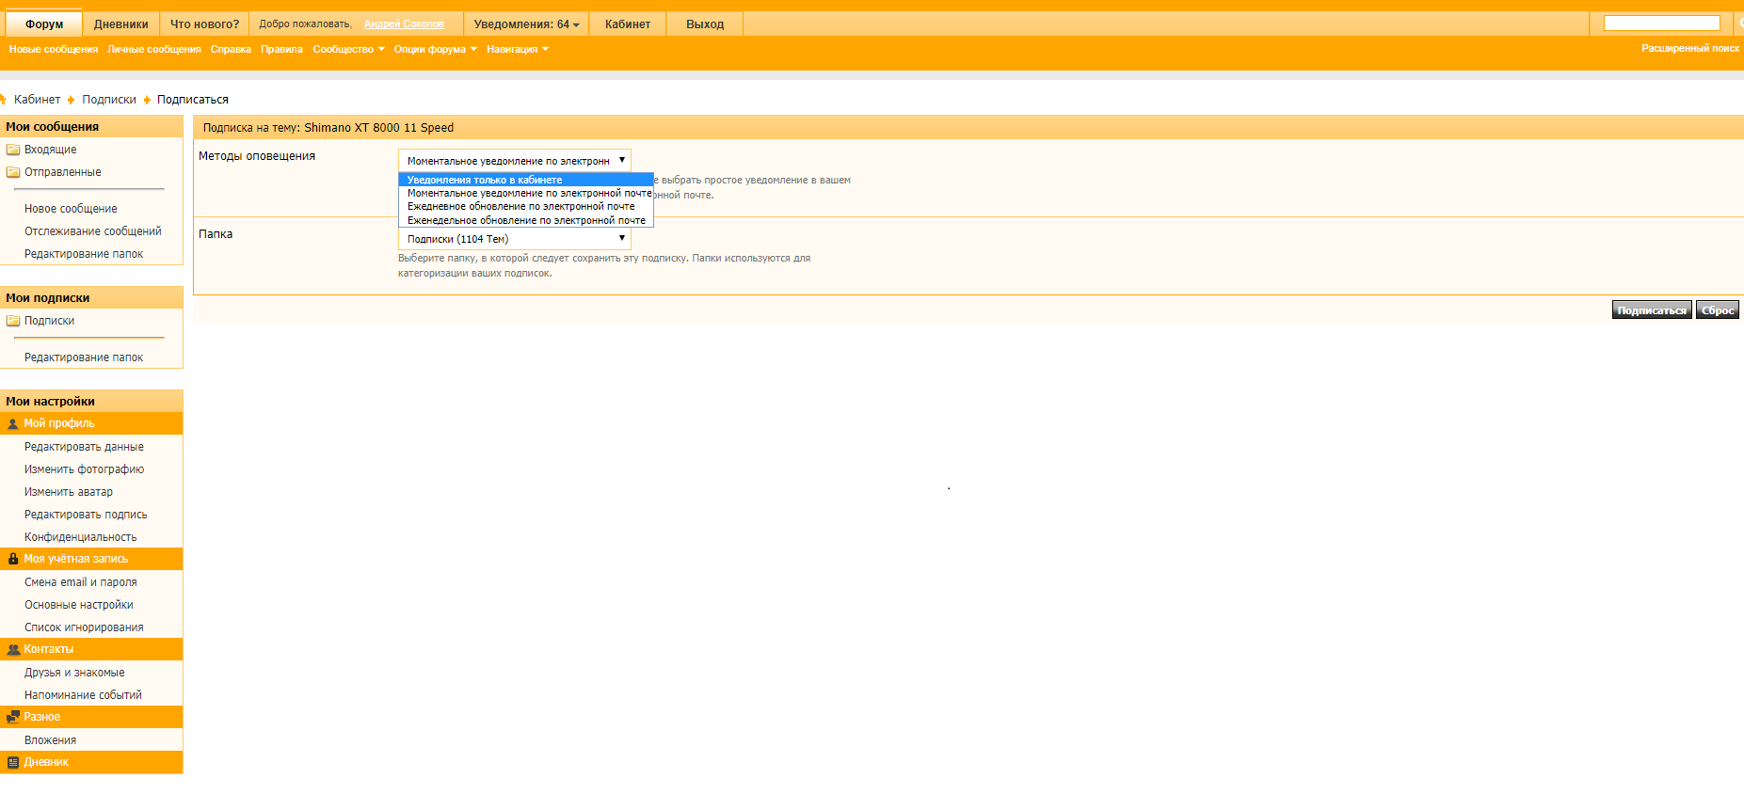This screenshot has height=794, width=1744.
Task: Click the Моя учётная запись lock icon
Action: click(x=13, y=559)
